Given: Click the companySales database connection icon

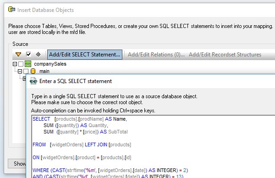Looking at the screenshot, I should click(x=28, y=64).
